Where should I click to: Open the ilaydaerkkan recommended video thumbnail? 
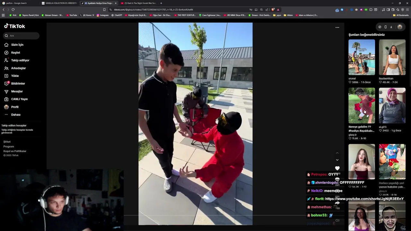(392, 57)
